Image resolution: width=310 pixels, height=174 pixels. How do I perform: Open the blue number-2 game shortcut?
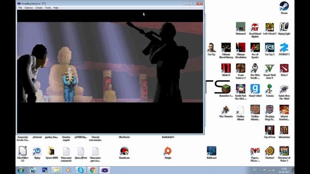coord(284,49)
